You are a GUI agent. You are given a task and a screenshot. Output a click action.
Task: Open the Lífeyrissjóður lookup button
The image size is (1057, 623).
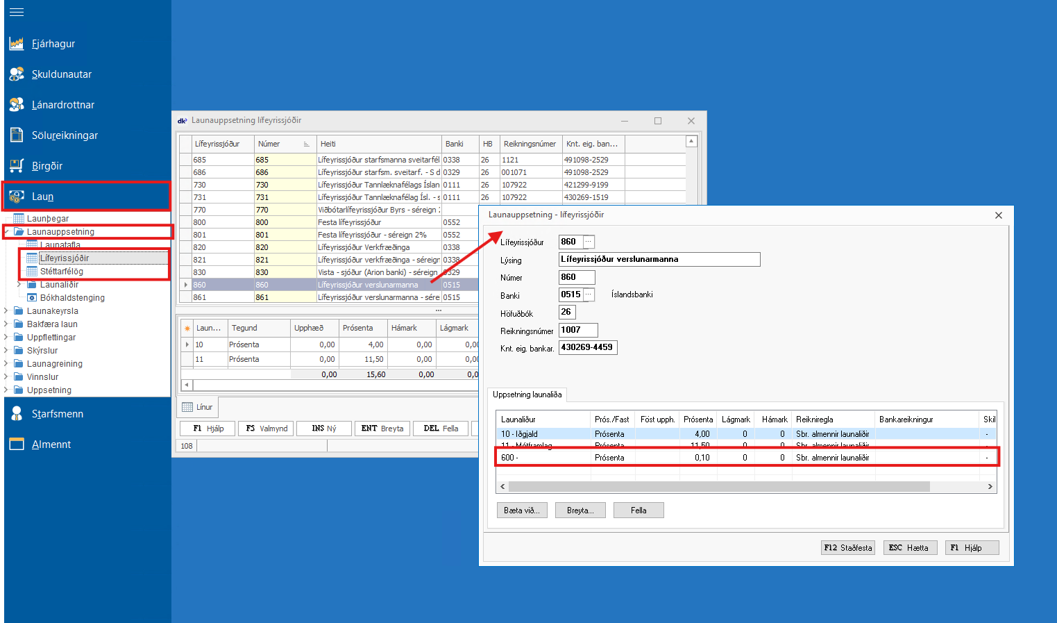[589, 242]
